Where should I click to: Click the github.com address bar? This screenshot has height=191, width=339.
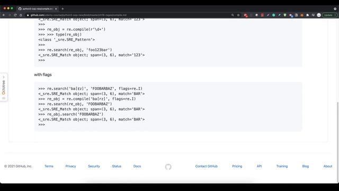click(x=128, y=15)
